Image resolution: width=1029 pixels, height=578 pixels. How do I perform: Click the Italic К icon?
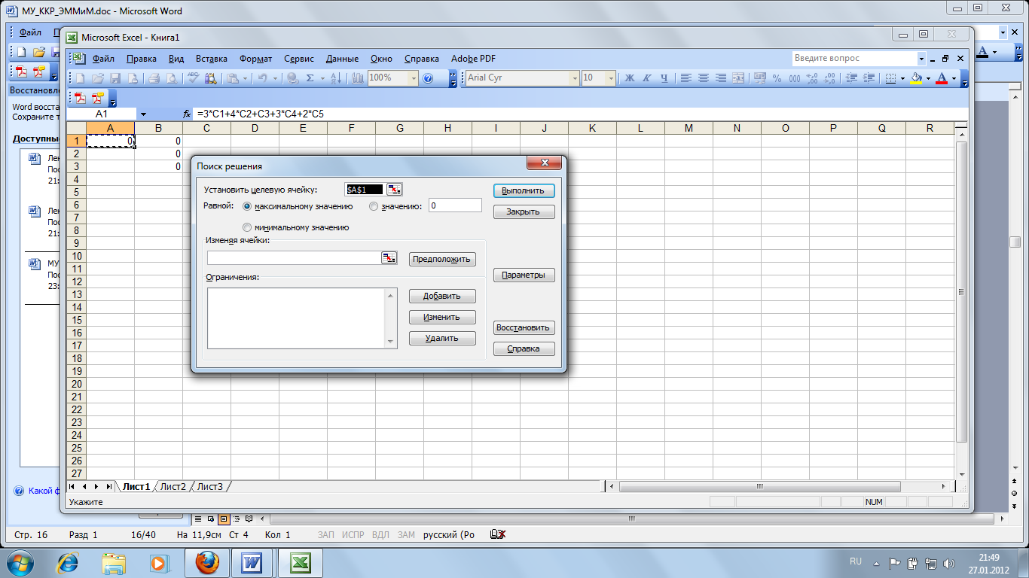tap(646, 78)
